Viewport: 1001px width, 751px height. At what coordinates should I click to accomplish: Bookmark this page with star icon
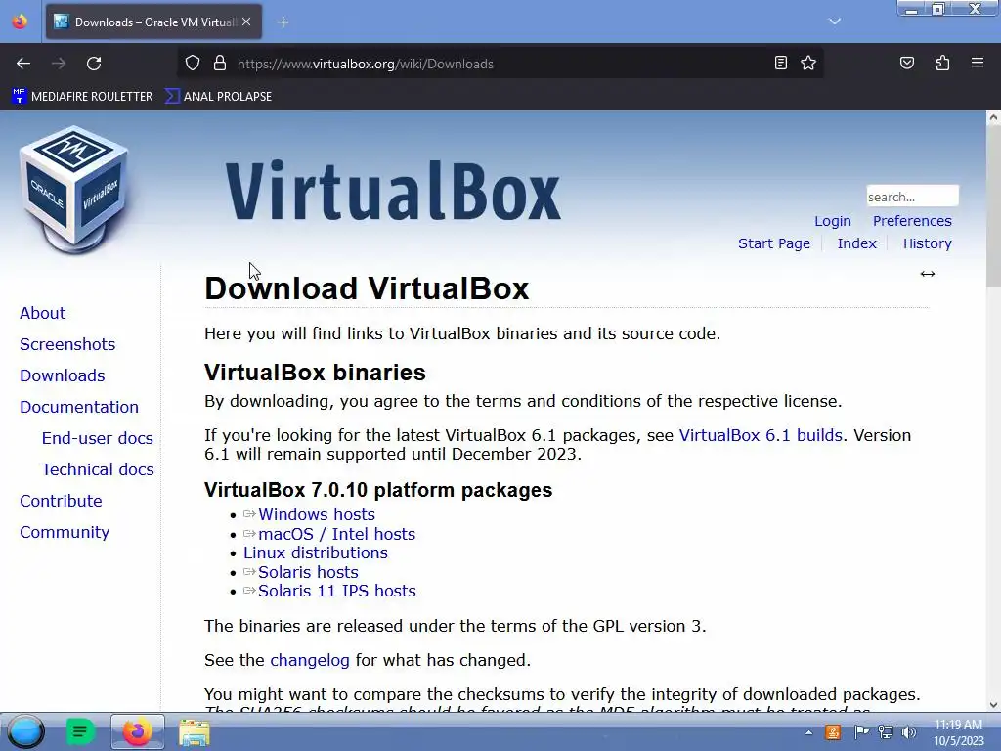(x=808, y=63)
